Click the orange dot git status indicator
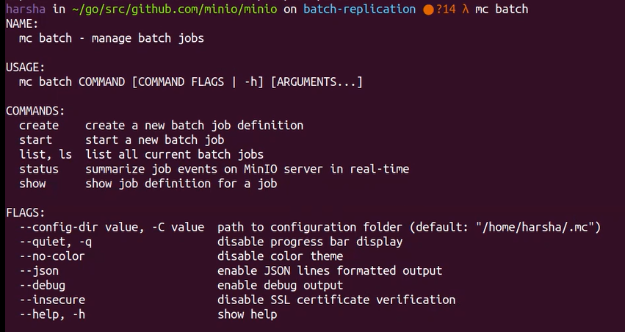This screenshot has height=332, width=625. 428,10
